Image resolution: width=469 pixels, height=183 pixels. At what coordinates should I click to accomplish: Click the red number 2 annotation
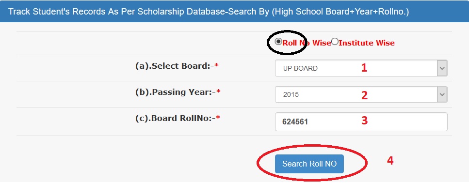point(364,95)
